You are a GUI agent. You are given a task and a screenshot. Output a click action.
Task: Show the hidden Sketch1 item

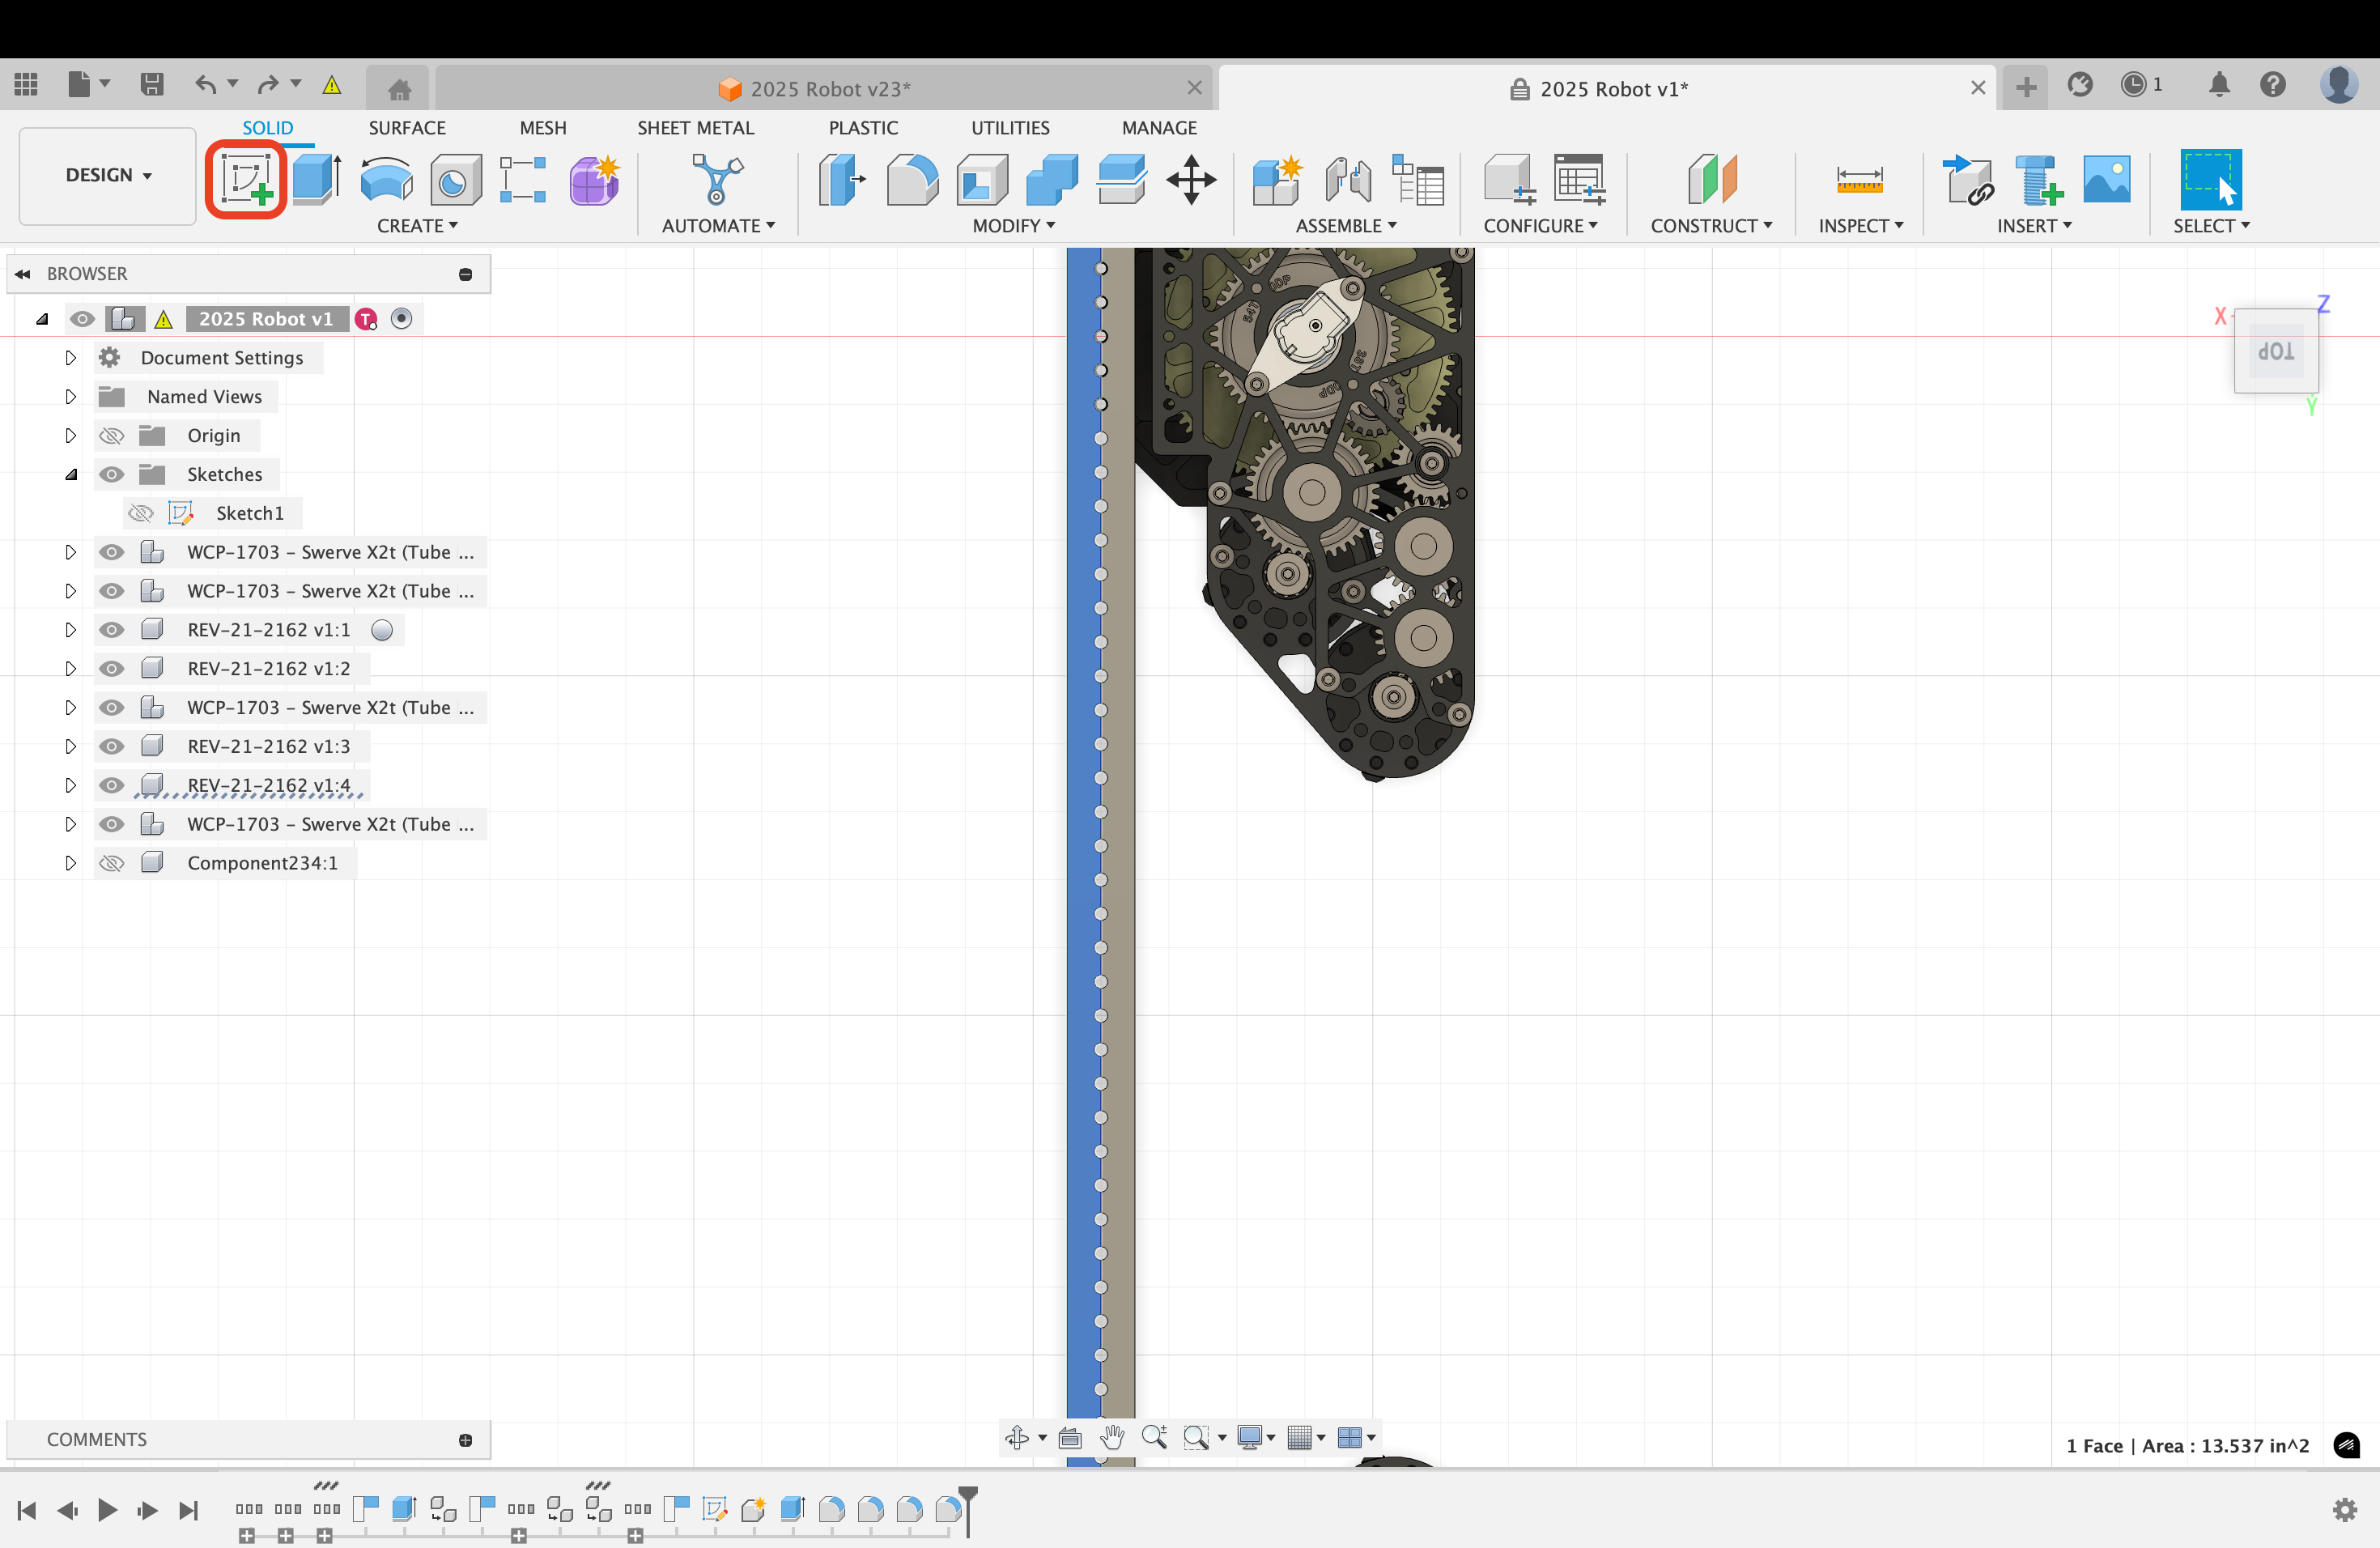click(141, 513)
